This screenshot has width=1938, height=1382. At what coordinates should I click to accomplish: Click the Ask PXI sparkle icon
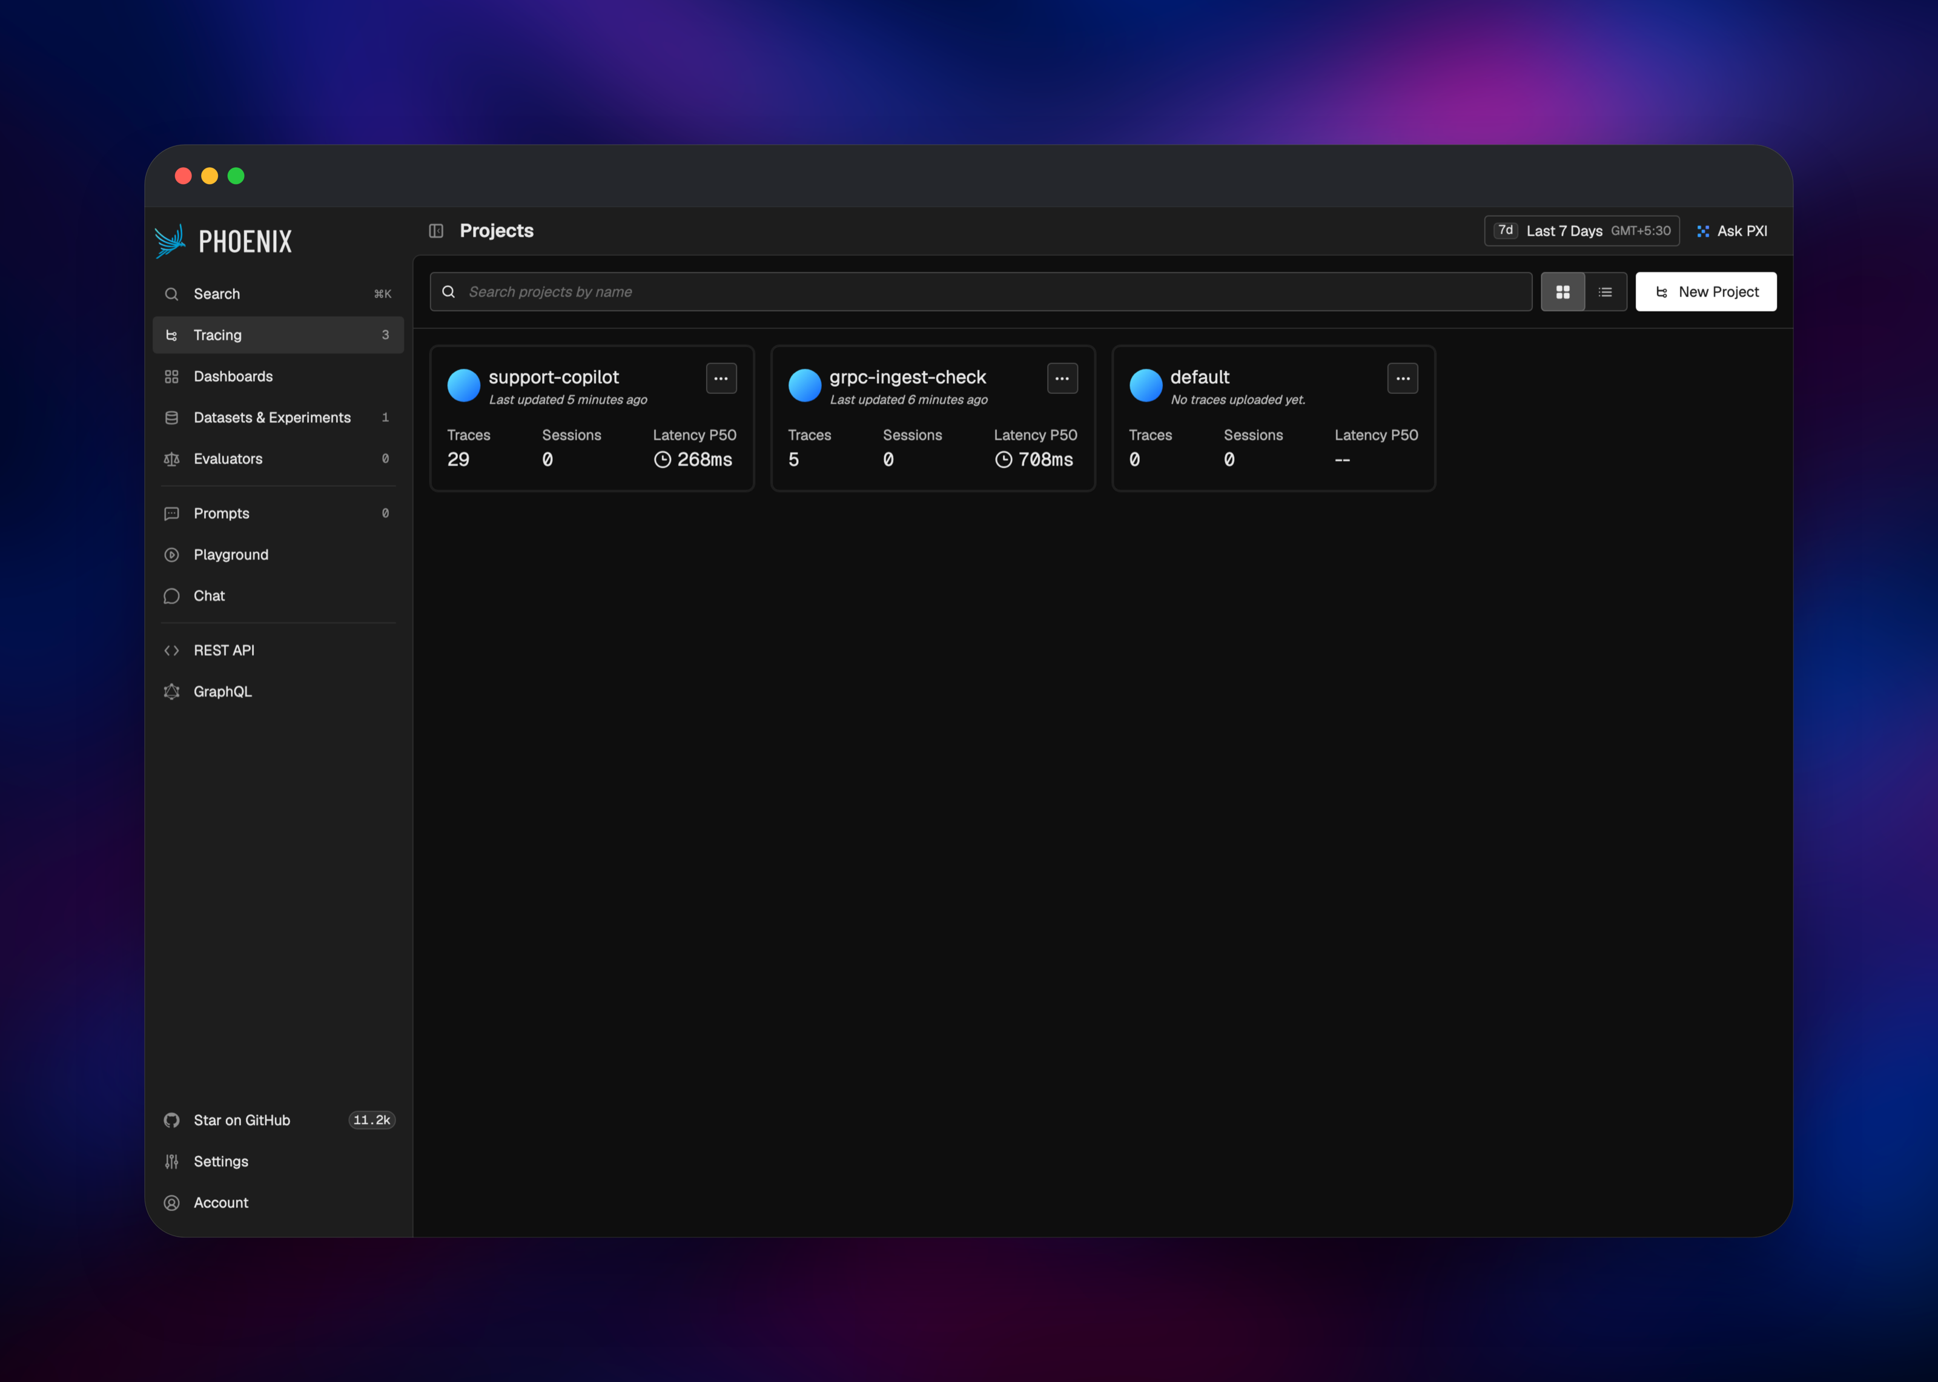pyautogui.click(x=1703, y=231)
